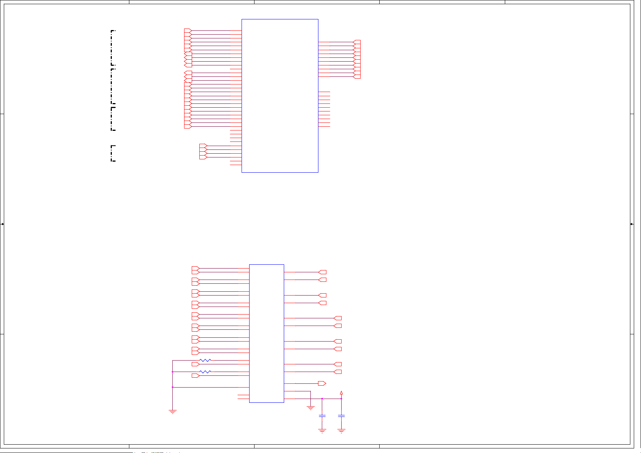Select ground symbol nearest lower IC's right side
The width and height of the screenshot is (641, 453).
pos(311,408)
